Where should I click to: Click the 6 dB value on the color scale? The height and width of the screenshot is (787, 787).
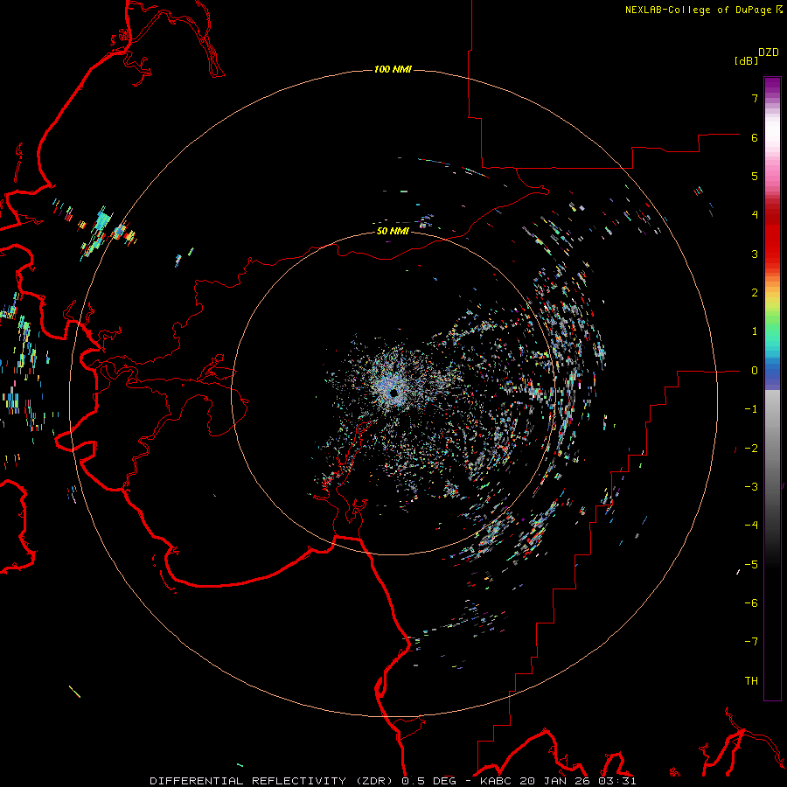[x=755, y=137]
